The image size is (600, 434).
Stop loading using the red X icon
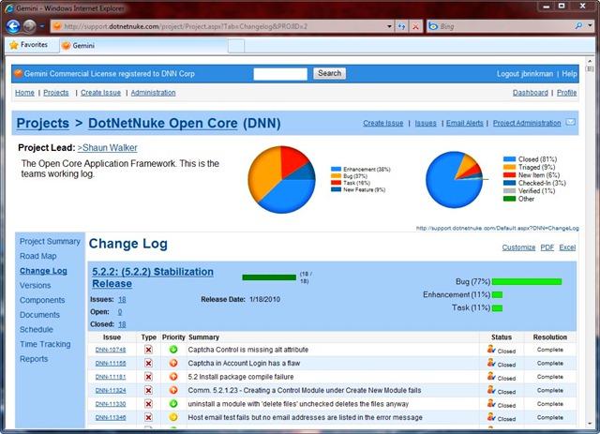415,26
